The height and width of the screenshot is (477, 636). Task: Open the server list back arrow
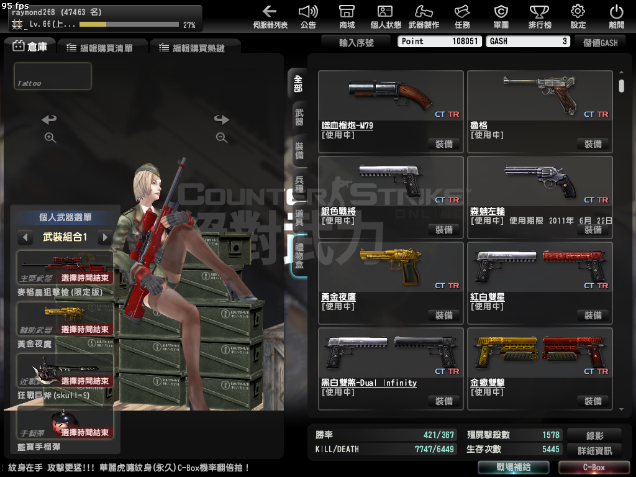270,17
